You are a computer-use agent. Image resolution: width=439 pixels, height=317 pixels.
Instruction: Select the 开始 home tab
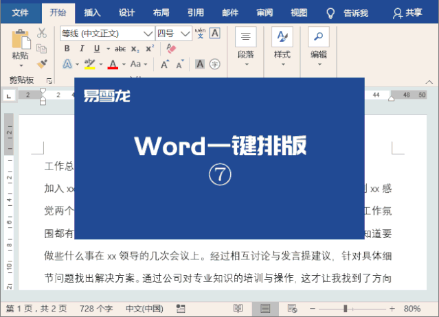click(x=58, y=13)
